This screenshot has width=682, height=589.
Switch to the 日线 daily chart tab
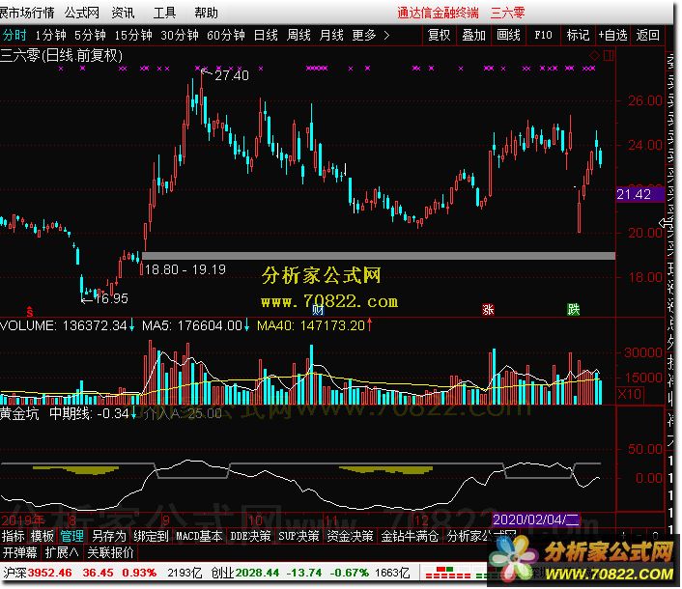click(266, 35)
